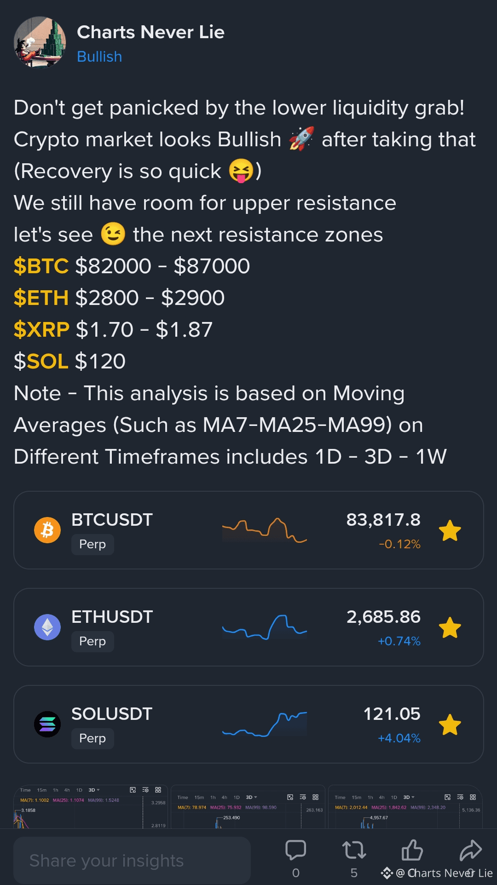Toggle favorite star for ETHUSDT

[450, 627]
